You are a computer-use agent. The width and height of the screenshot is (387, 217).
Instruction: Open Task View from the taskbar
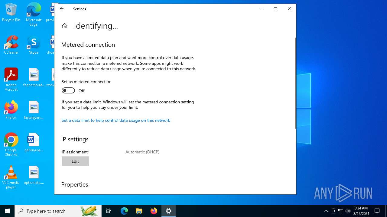point(109,211)
